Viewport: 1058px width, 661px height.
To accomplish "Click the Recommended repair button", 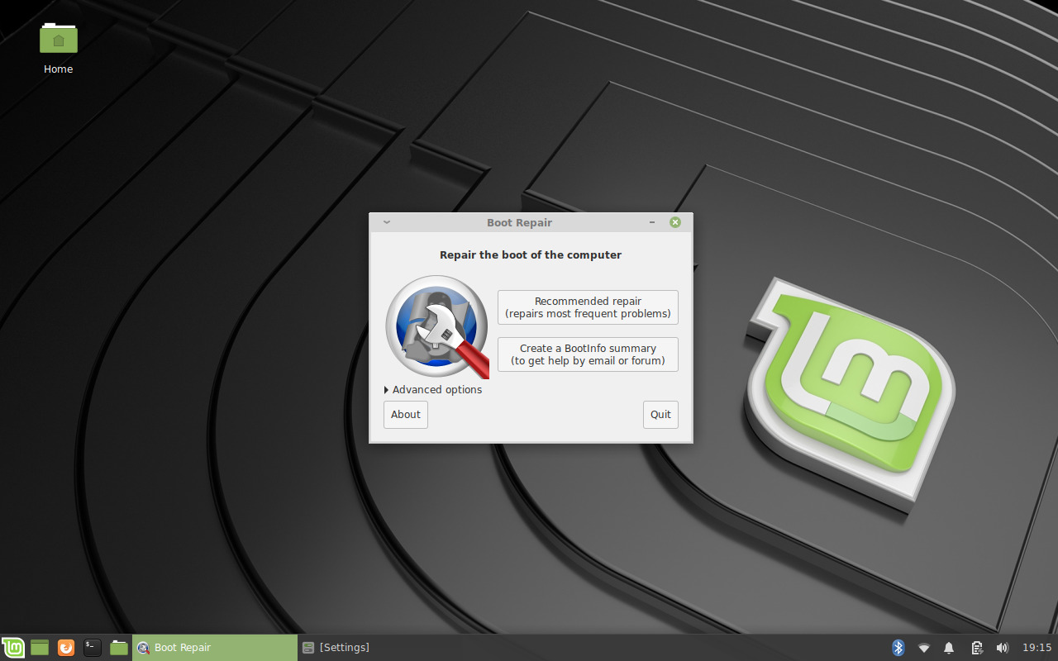I will click(x=588, y=307).
